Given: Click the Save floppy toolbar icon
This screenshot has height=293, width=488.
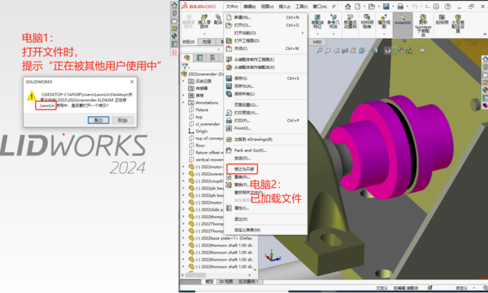Looking at the screenshot, I should [x=386, y=6].
